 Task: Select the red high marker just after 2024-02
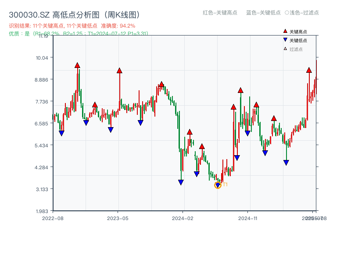click(x=190, y=132)
